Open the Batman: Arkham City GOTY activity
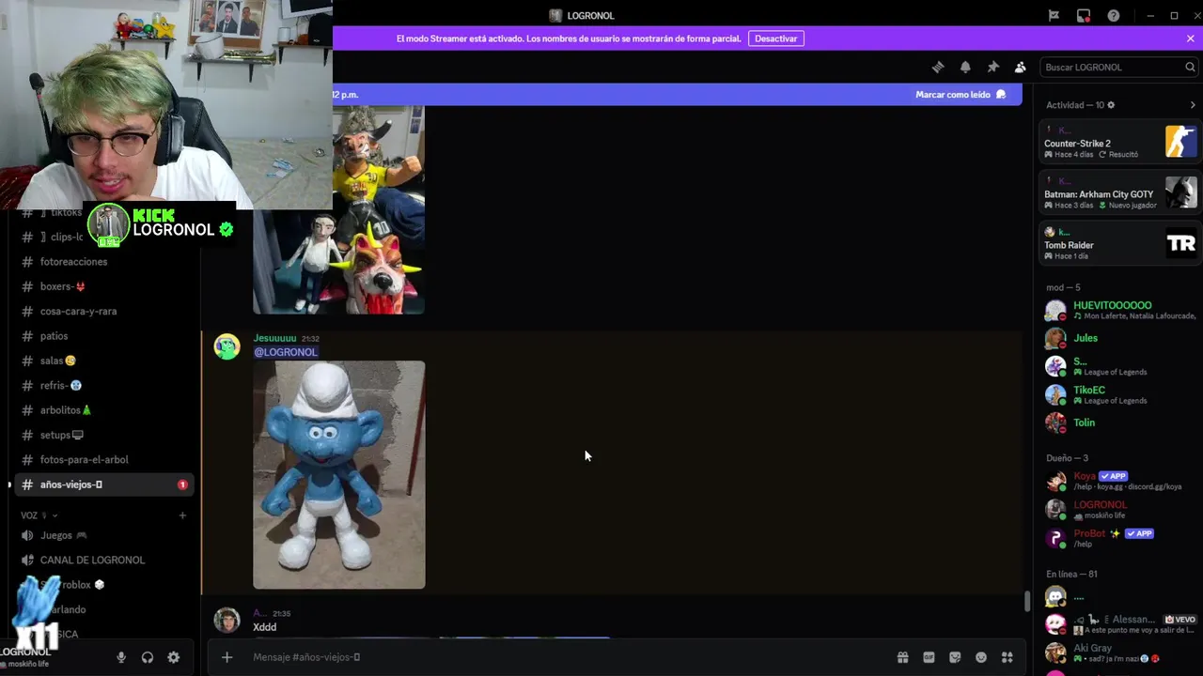This screenshot has height=676, width=1203. (1119, 193)
